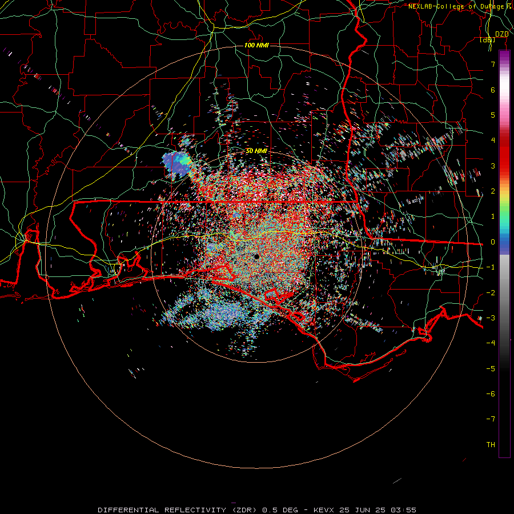Click the "-4" value on the dB scale
Image resolution: width=514 pixels, height=514 pixels.
(x=491, y=343)
